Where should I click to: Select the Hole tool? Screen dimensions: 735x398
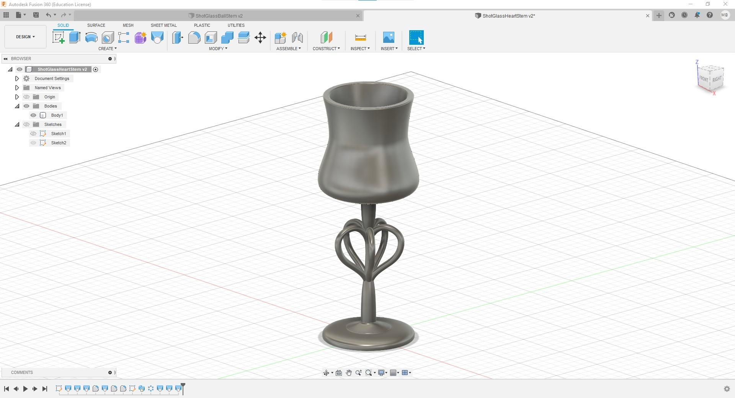(108, 38)
